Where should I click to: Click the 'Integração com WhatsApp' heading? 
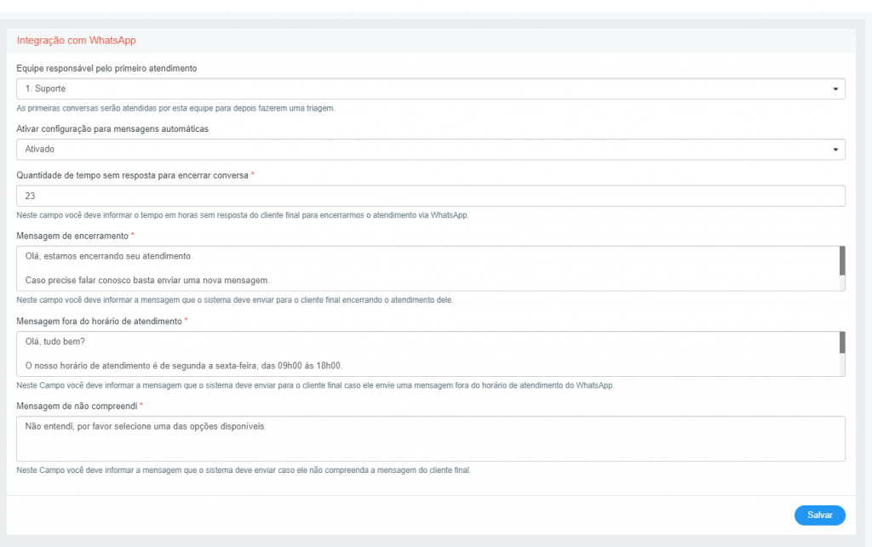(x=76, y=41)
